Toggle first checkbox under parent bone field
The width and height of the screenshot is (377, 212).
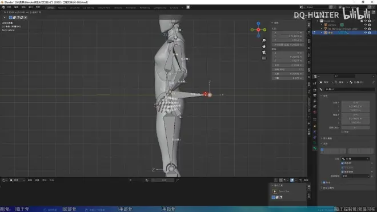[342, 163]
